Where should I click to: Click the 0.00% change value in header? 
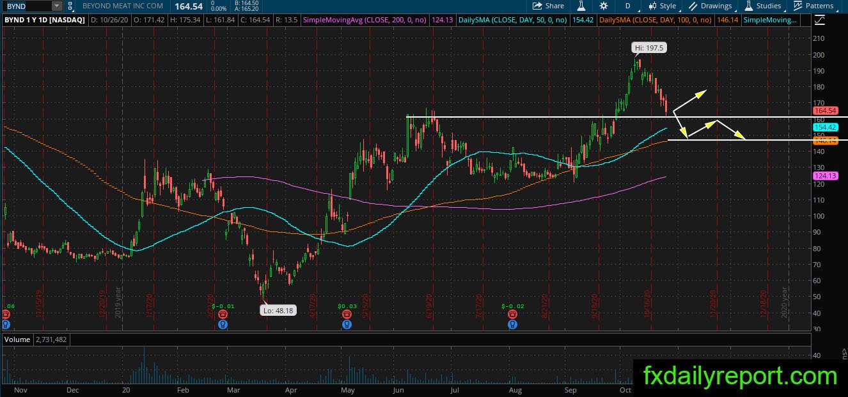(219, 9)
